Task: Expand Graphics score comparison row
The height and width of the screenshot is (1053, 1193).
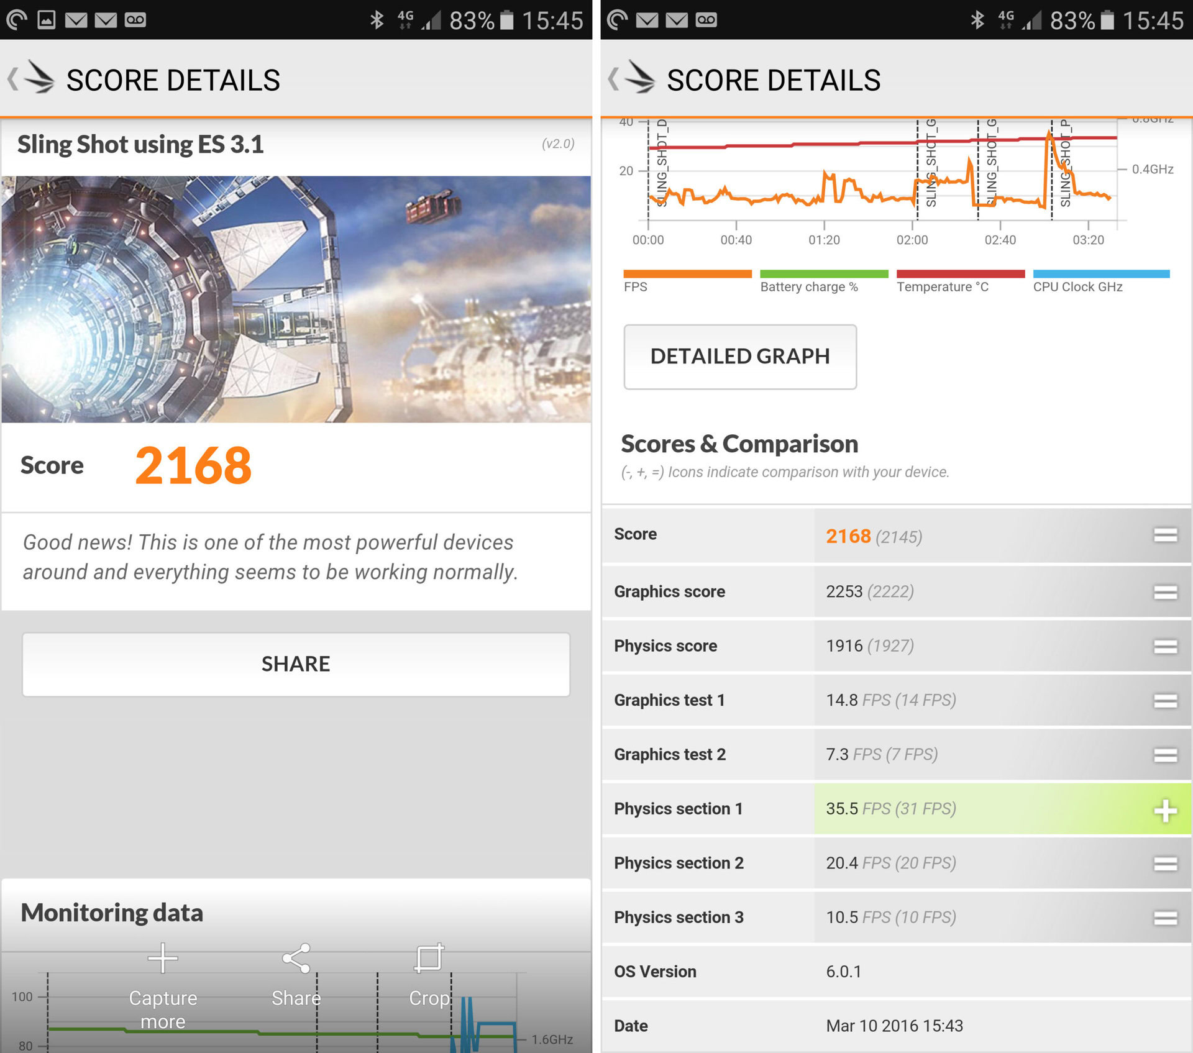Action: 1165,592
